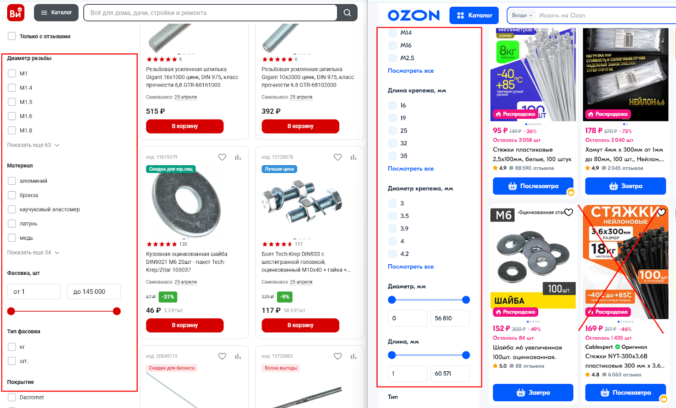Click heart on Ozon M6 washer card
Viewport: 676px width, 408px height.
(569, 212)
